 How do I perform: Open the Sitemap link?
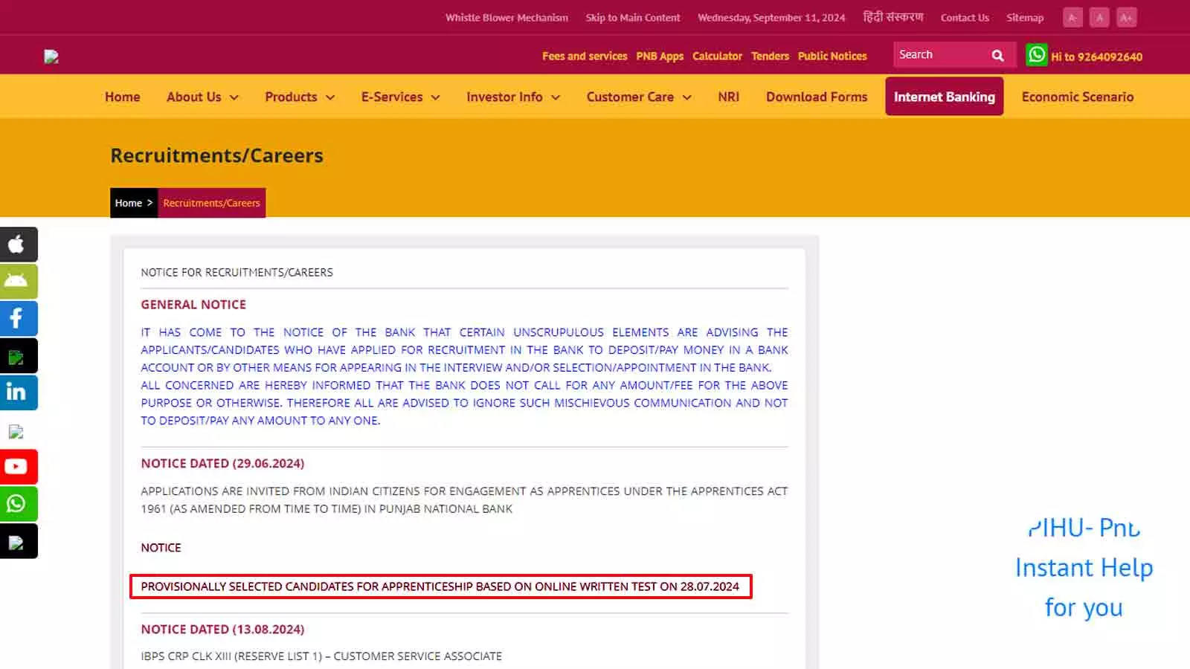point(1025,18)
